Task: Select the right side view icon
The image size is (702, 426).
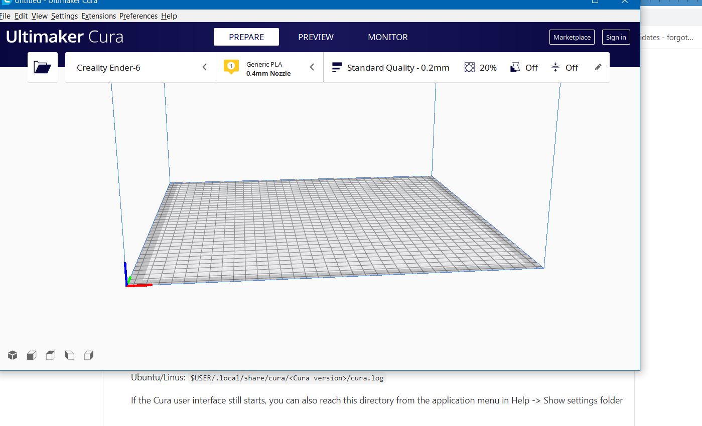Action: pyautogui.click(x=89, y=355)
